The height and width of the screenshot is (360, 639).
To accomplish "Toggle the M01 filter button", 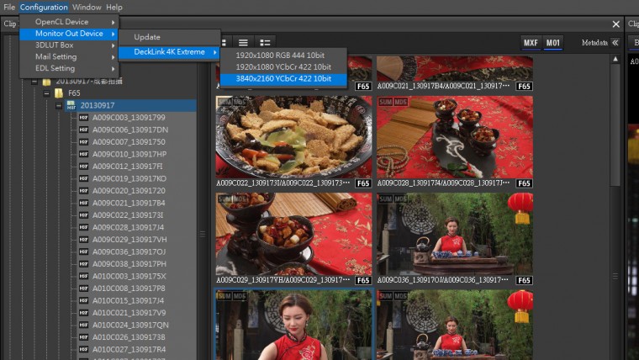I will [x=552, y=42].
